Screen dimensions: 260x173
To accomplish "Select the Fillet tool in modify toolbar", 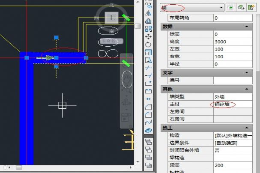I will point(149,114).
